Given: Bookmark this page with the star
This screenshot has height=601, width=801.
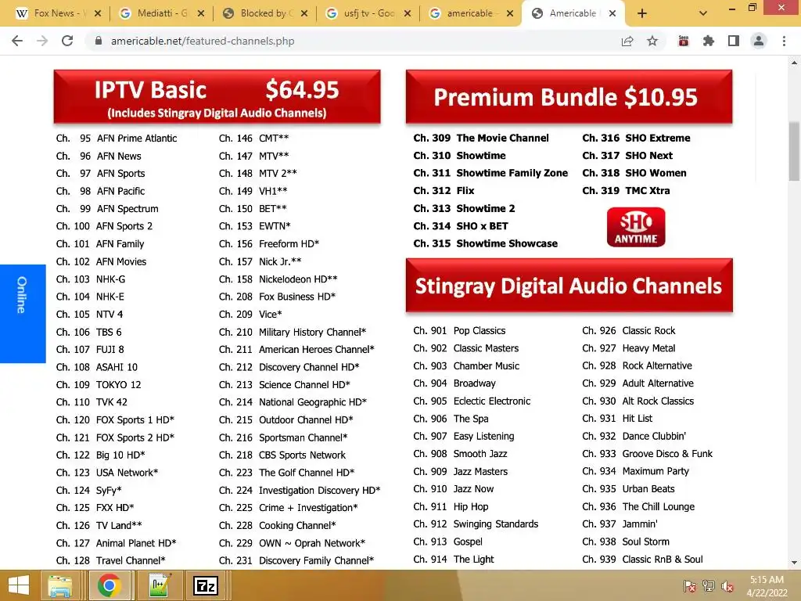Looking at the screenshot, I should click(x=652, y=41).
